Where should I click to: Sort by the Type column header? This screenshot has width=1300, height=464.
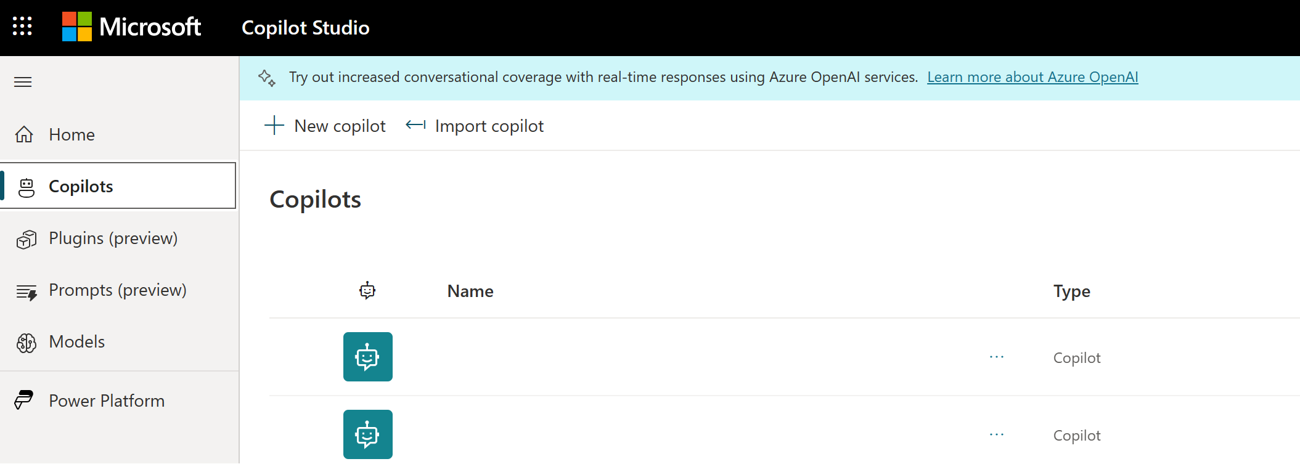(1071, 291)
